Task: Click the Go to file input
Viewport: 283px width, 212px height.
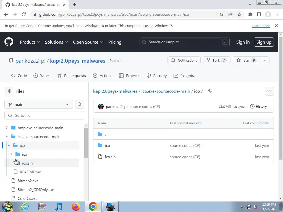Action: tap(44, 115)
